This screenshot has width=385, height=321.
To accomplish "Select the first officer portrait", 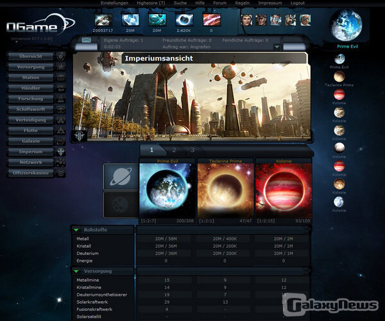I will [x=246, y=20].
